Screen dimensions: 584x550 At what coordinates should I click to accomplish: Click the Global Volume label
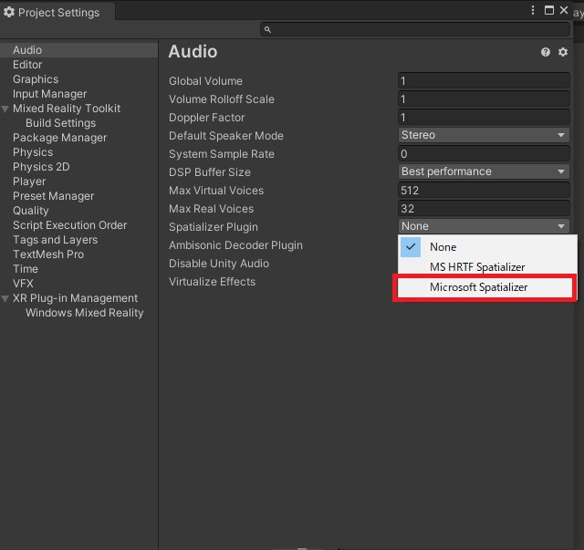tap(205, 81)
